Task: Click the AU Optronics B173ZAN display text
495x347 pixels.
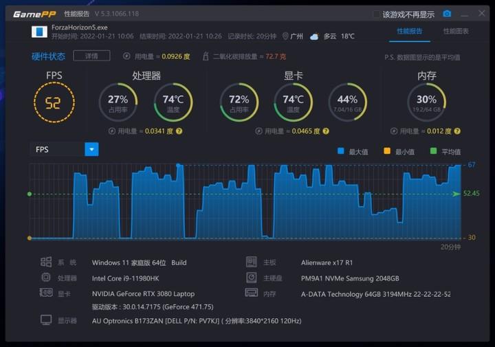Action: (x=197, y=321)
